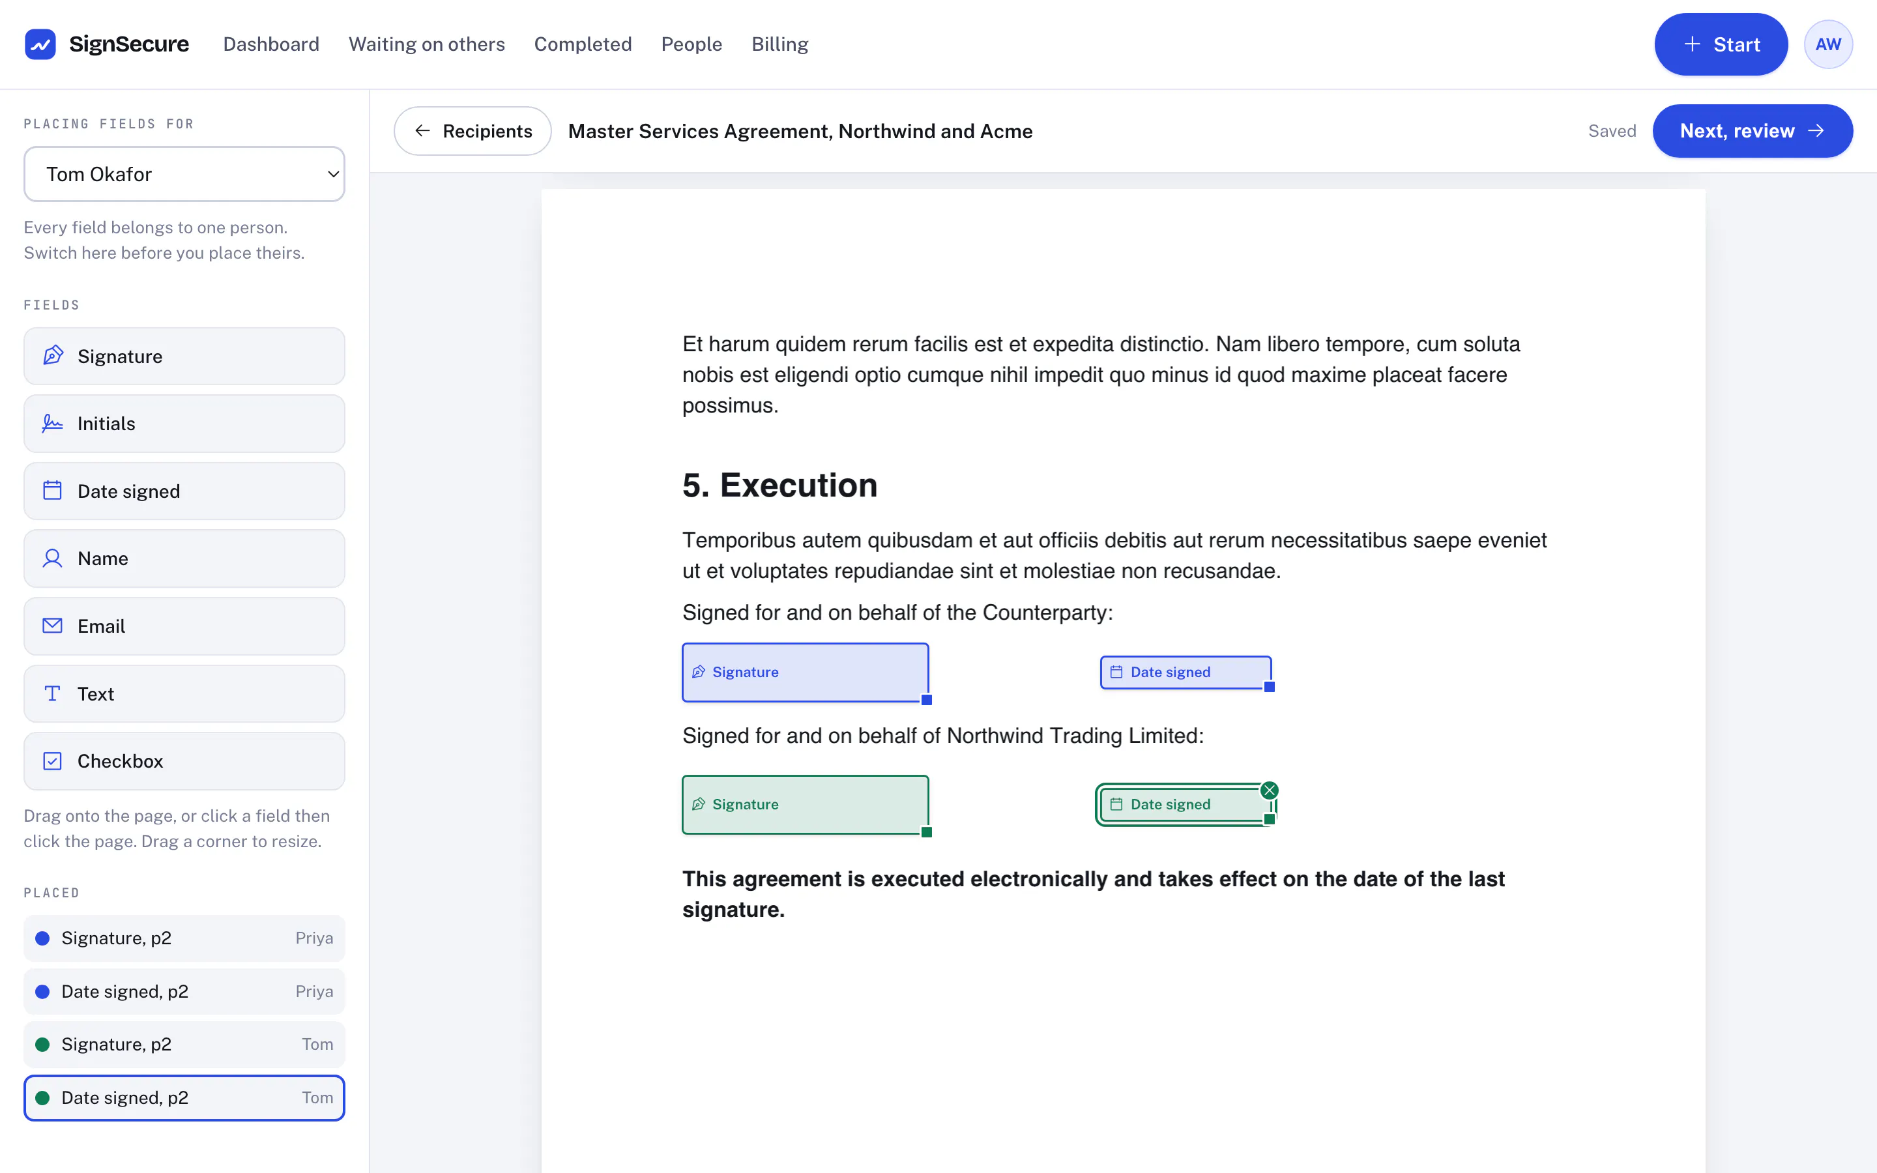Click the back arrow in Recipients button

click(423, 130)
